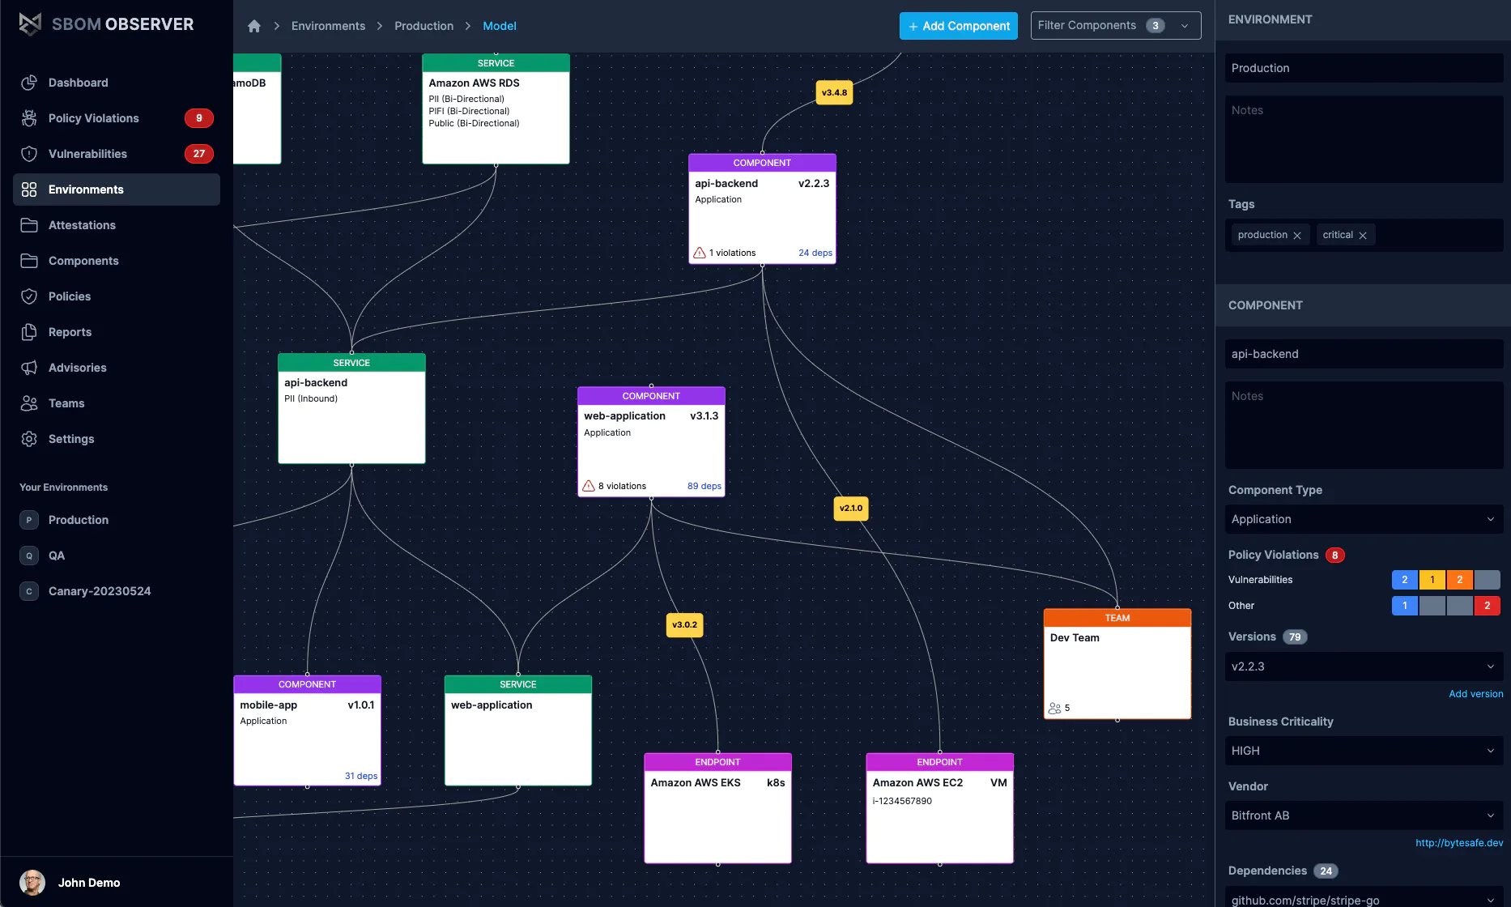This screenshot has width=1511, height=907.
Task: Click the Dashboard pie chart icon
Action: pos(29,83)
